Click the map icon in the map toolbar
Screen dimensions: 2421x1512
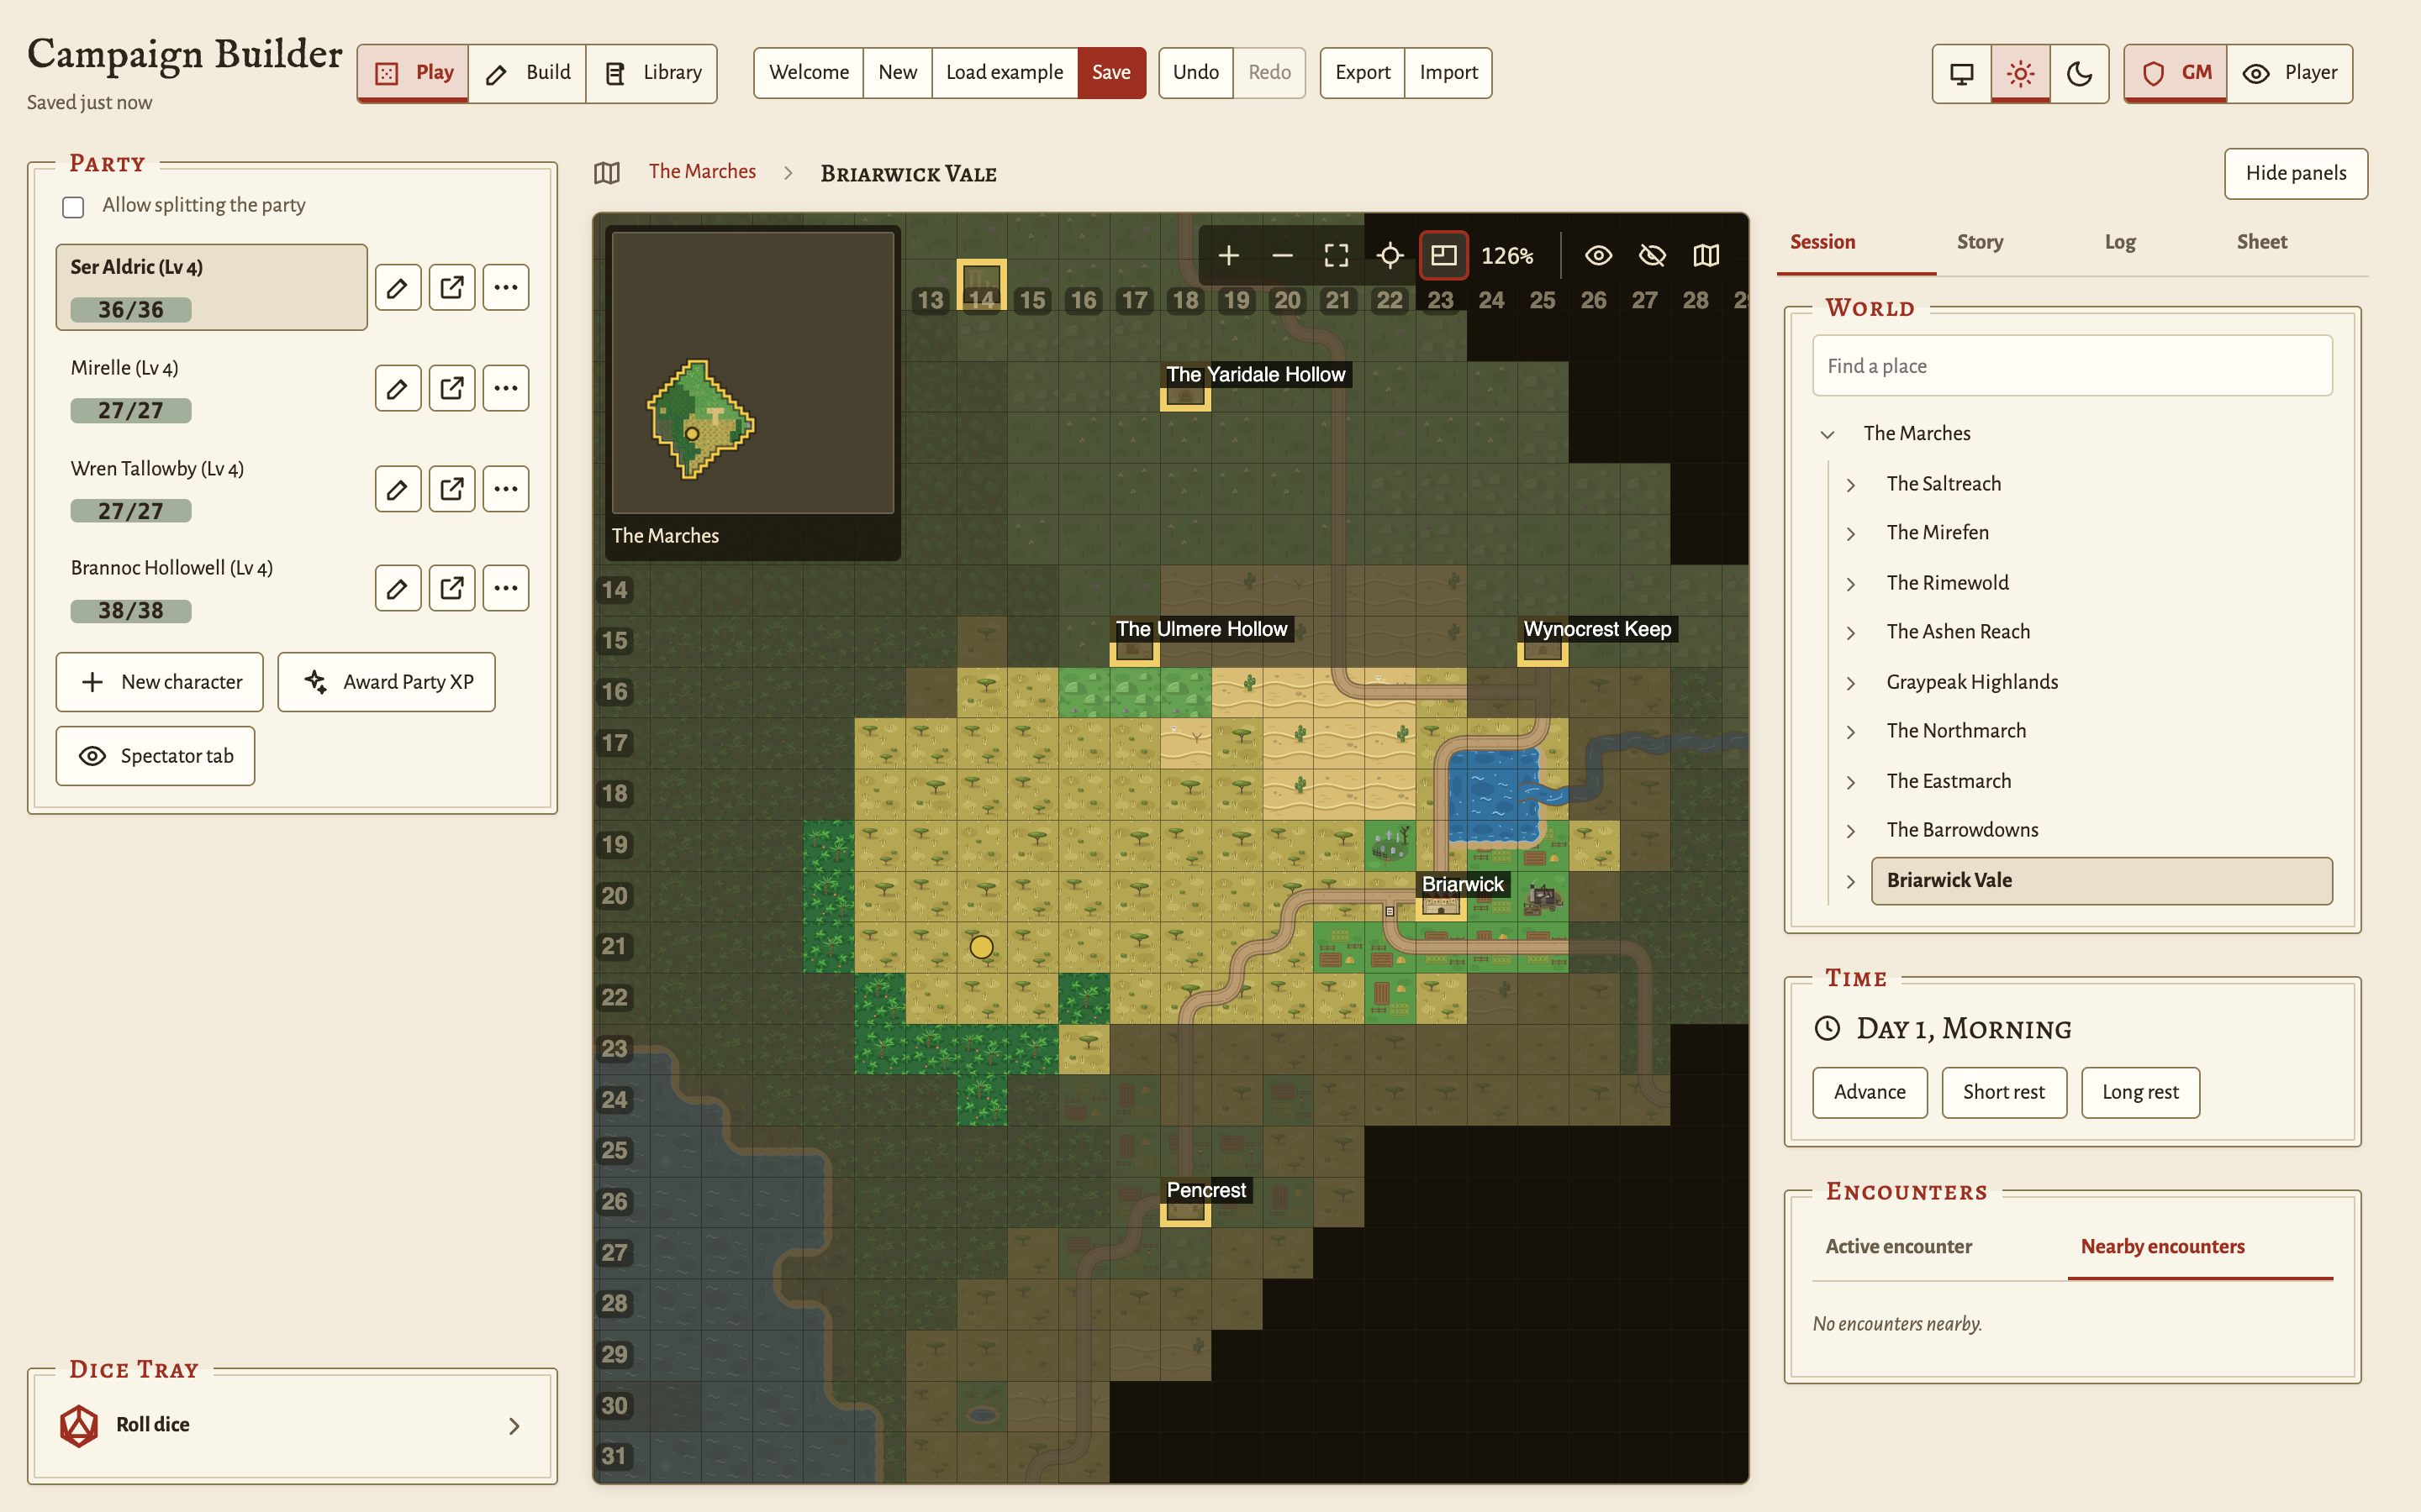1706,256
